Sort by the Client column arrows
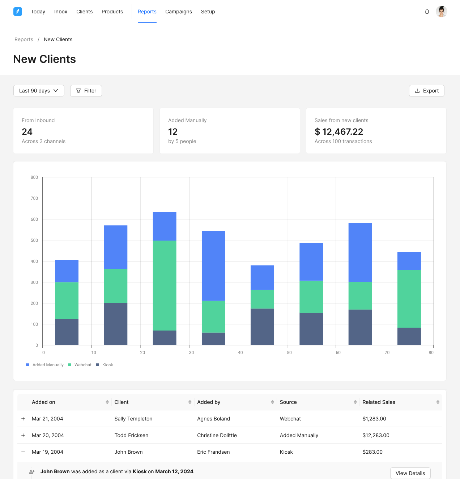Screen dimensions: 460x479 (190, 402)
